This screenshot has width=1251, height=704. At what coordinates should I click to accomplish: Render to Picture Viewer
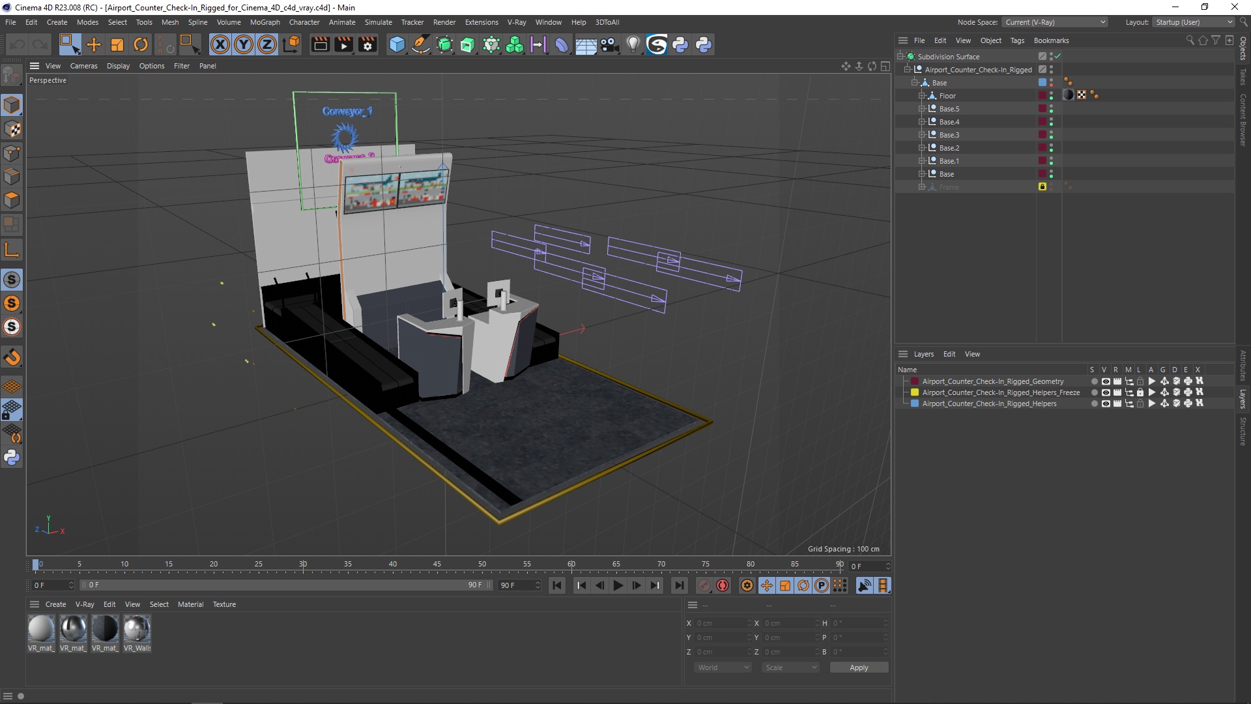[x=343, y=44]
